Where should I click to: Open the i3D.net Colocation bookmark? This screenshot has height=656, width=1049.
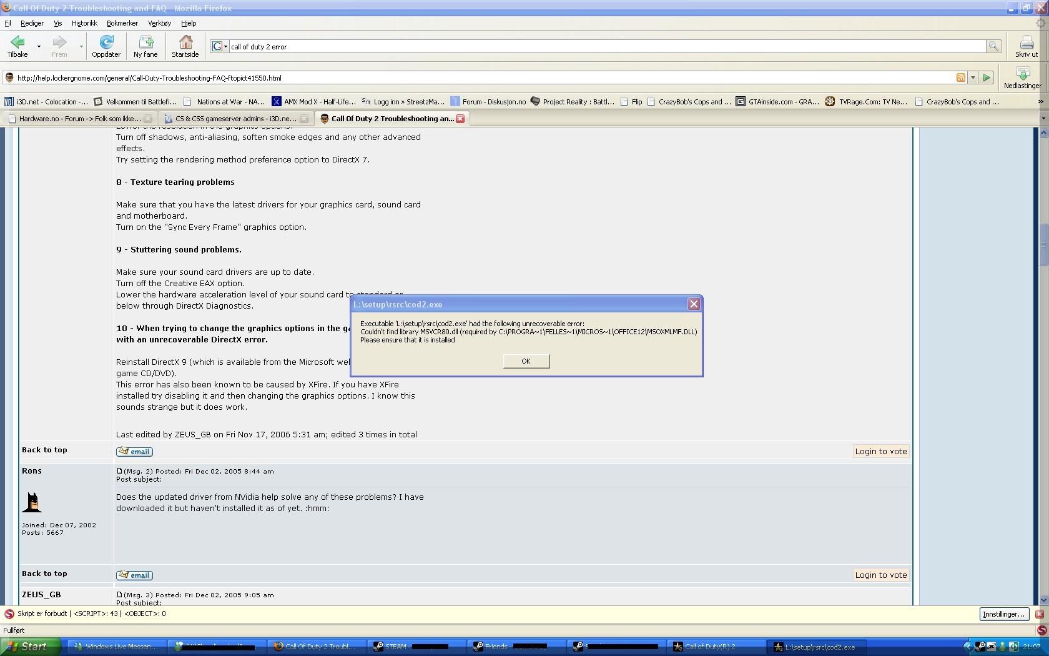point(46,101)
